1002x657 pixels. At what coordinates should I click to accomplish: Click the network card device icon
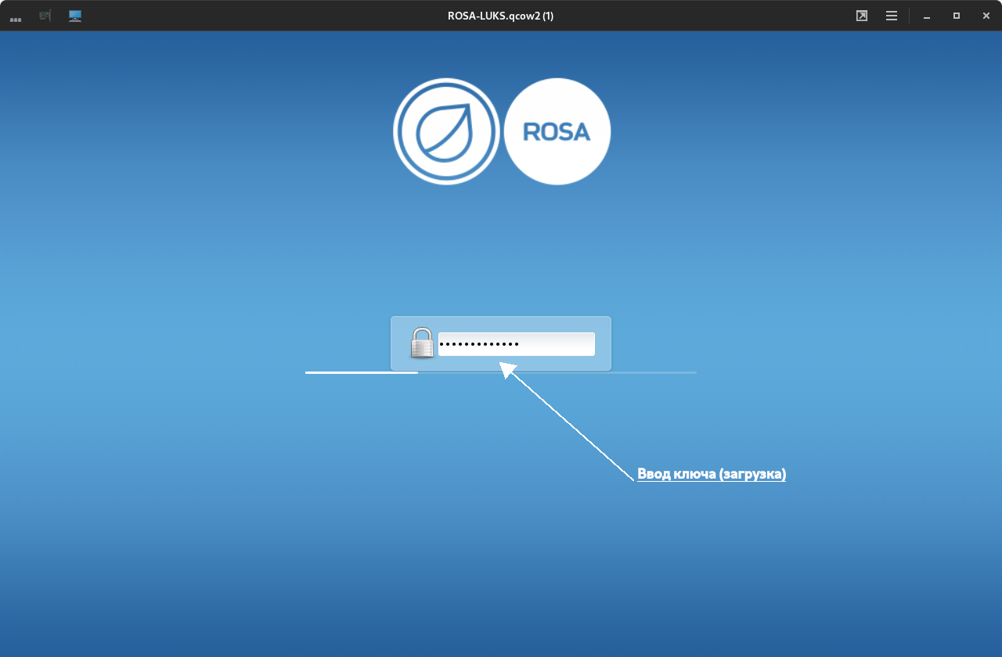pyautogui.click(x=45, y=16)
